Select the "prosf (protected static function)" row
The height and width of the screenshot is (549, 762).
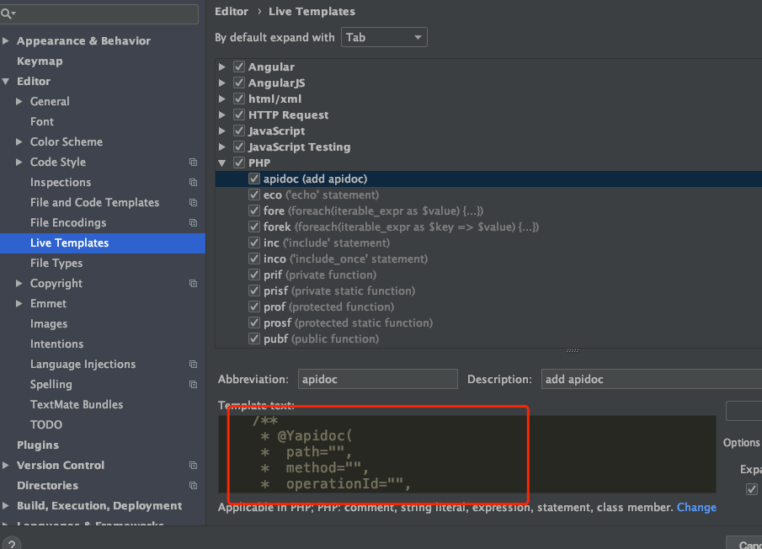(488, 323)
